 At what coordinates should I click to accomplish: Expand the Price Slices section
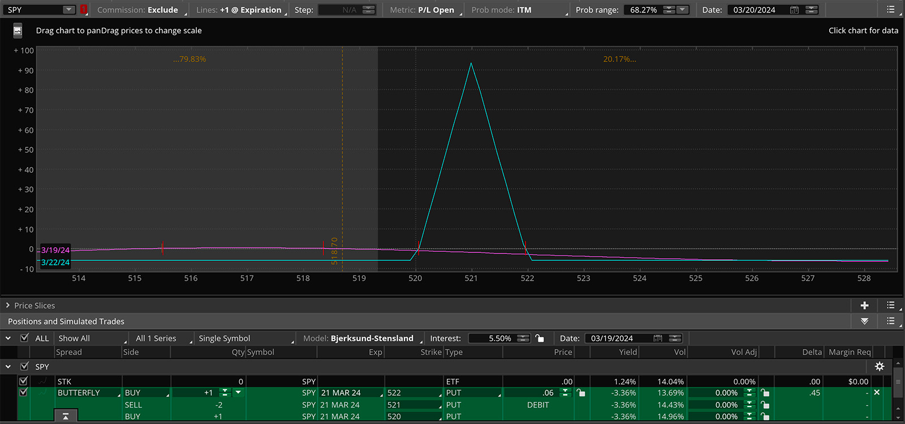click(8, 305)
